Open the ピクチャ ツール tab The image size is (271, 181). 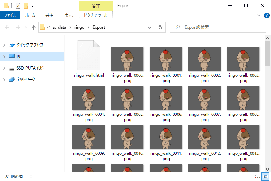pyautogui.click(x=96, y=15)
